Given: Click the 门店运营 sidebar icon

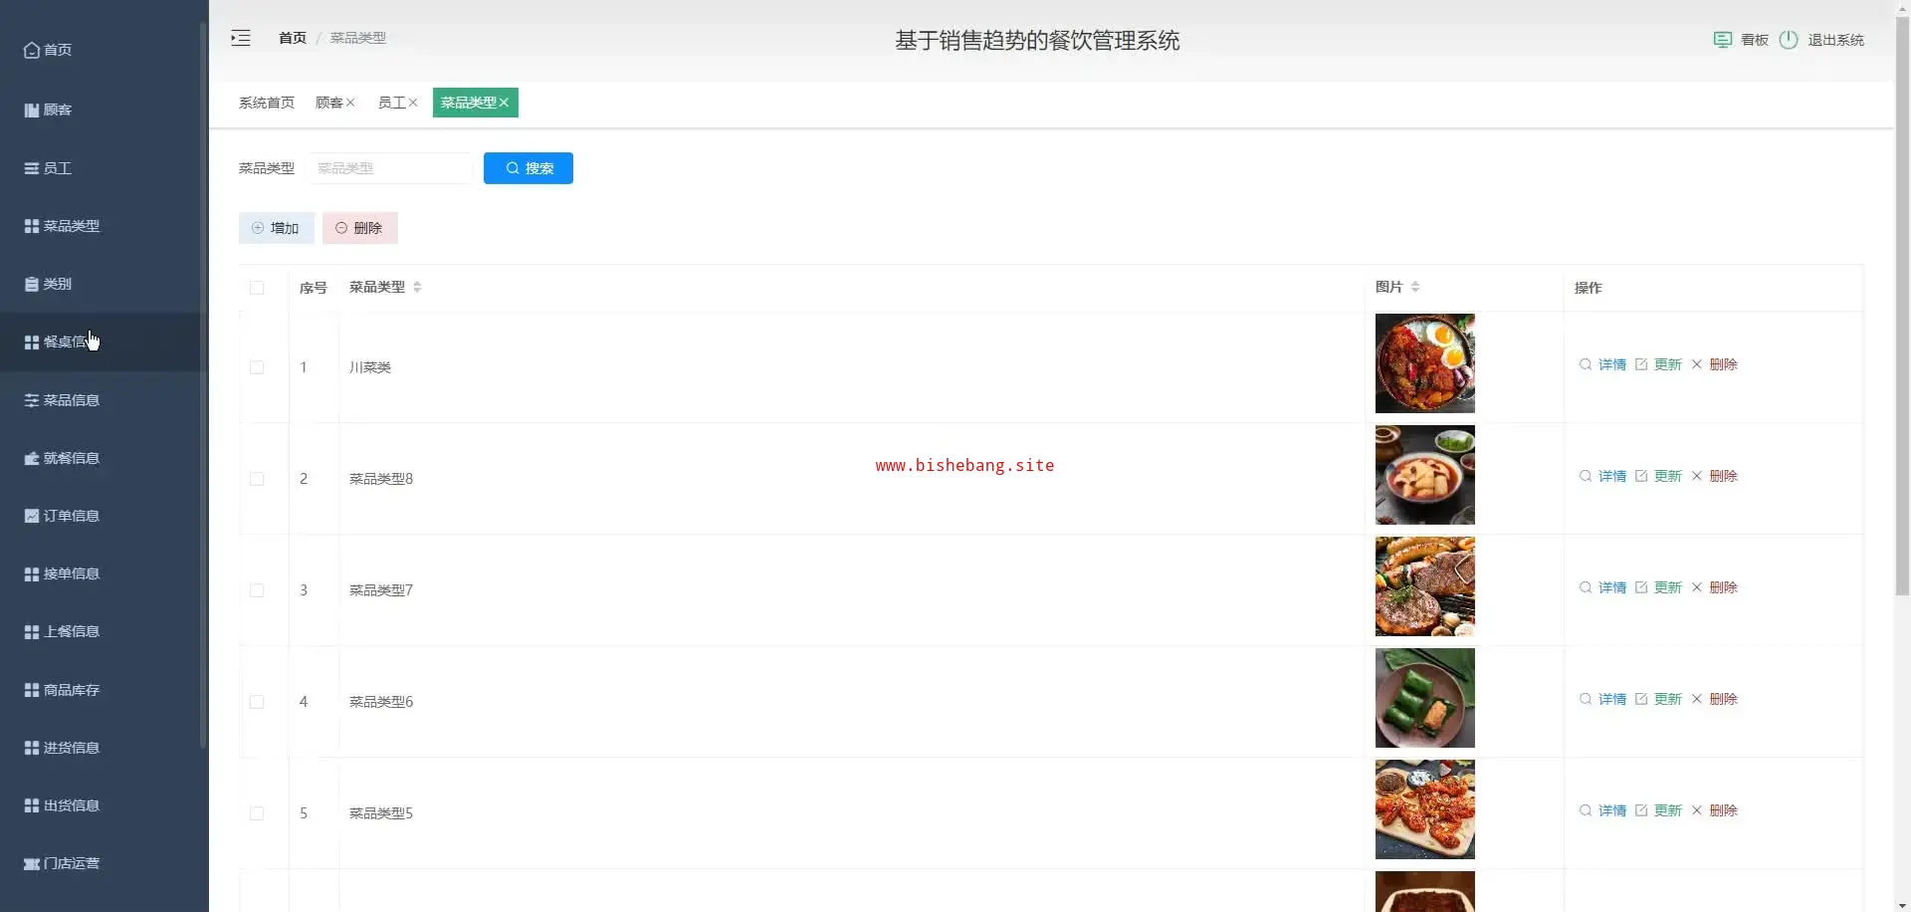Looking at the screenshot, I should 32,863.
